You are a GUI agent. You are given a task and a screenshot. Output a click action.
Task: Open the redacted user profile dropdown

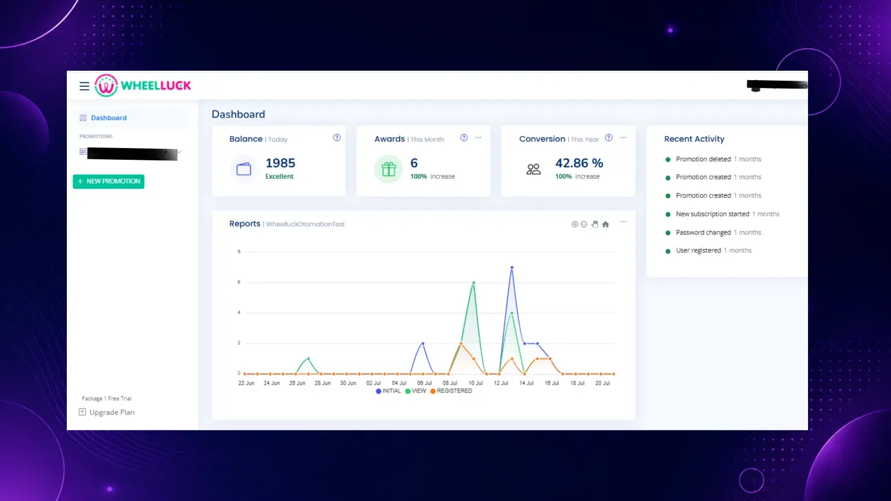point(777,86)
